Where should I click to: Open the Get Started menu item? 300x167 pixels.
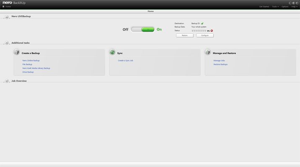click(x=264, y=7)
